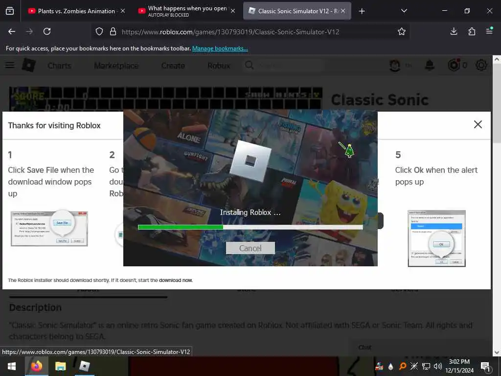Click the water drop tray icon

tap(391, 366)
